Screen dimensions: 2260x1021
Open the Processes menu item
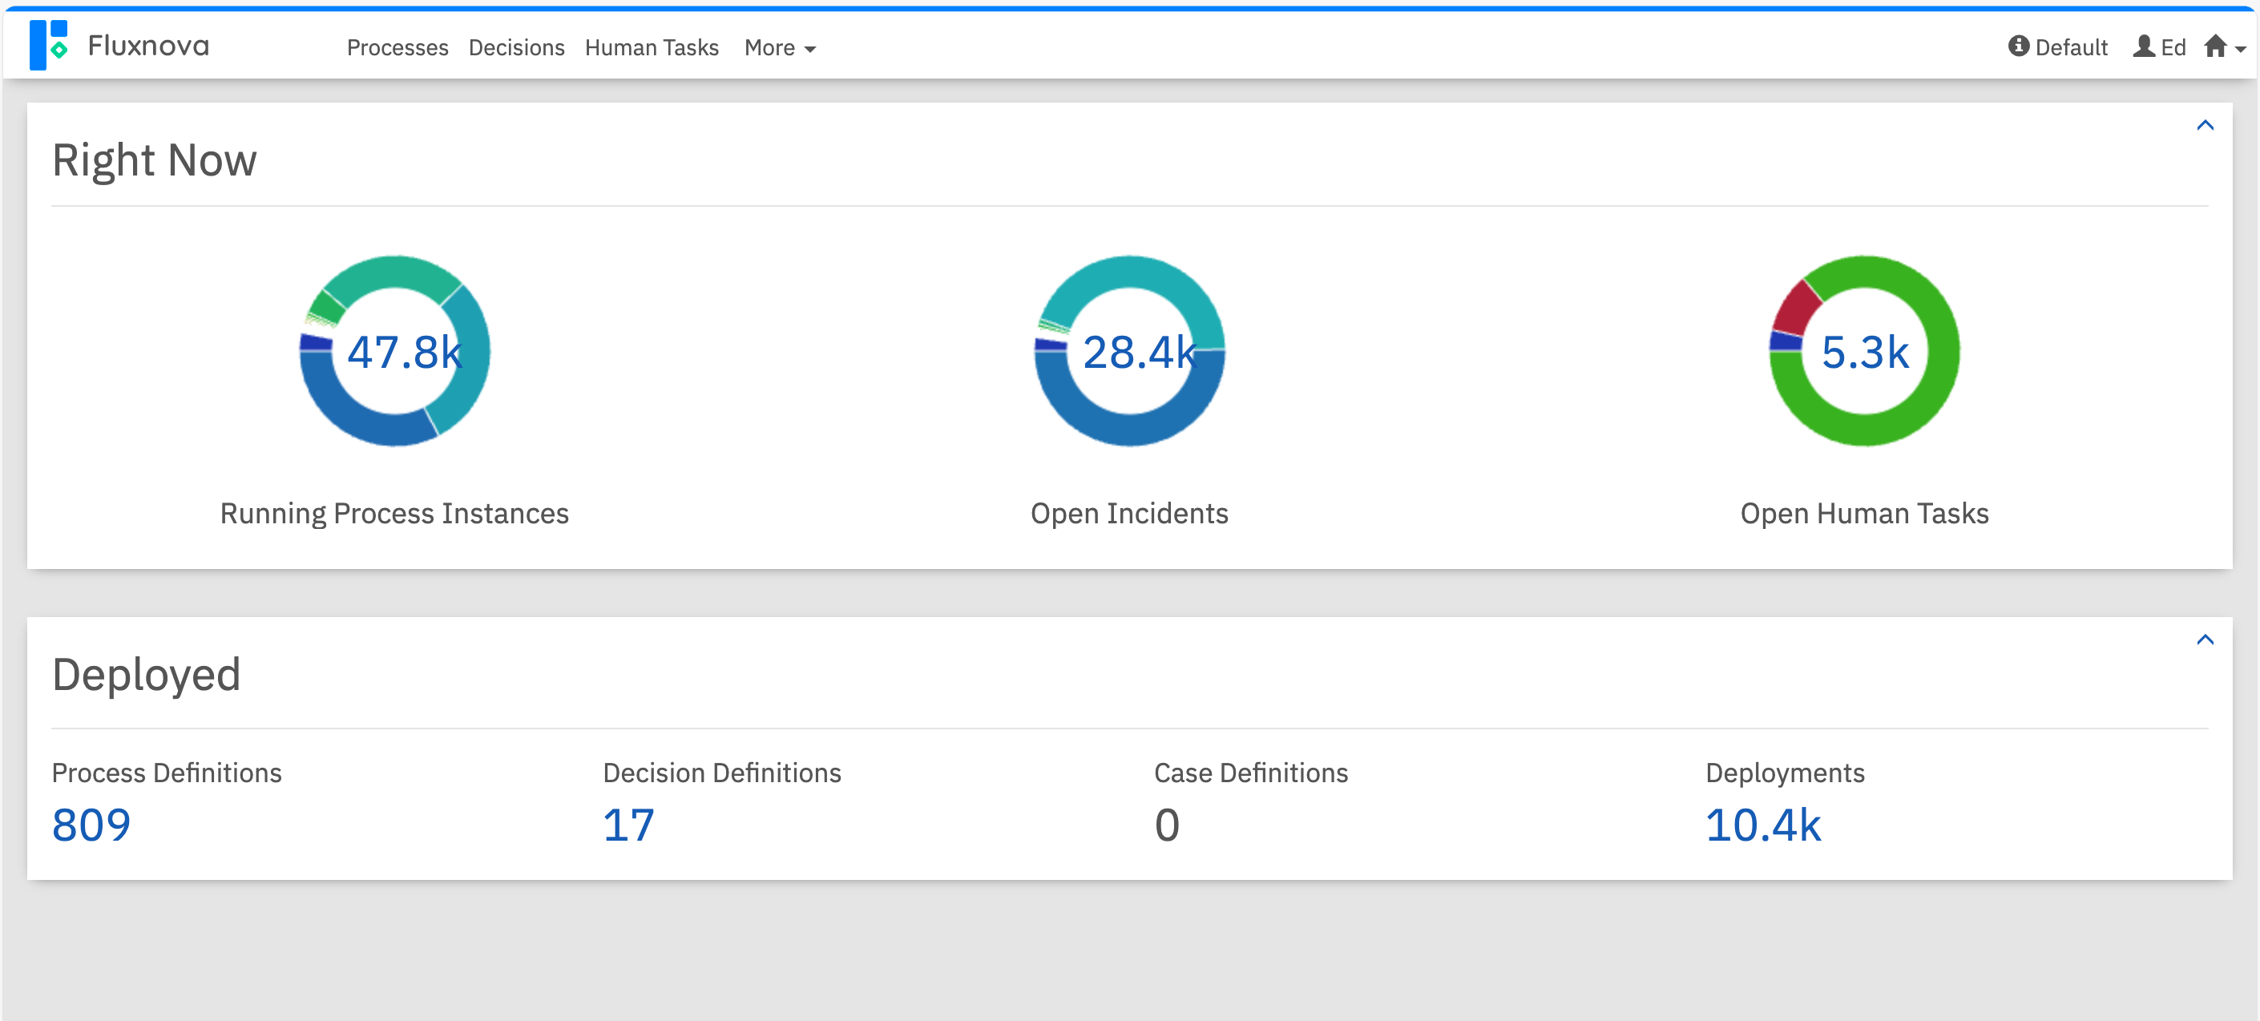click(398, 48)
